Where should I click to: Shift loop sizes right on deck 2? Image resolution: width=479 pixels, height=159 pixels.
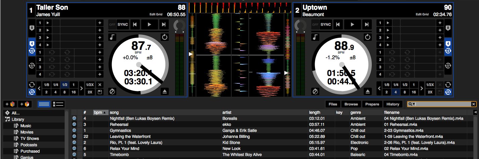tap(422, 88)
